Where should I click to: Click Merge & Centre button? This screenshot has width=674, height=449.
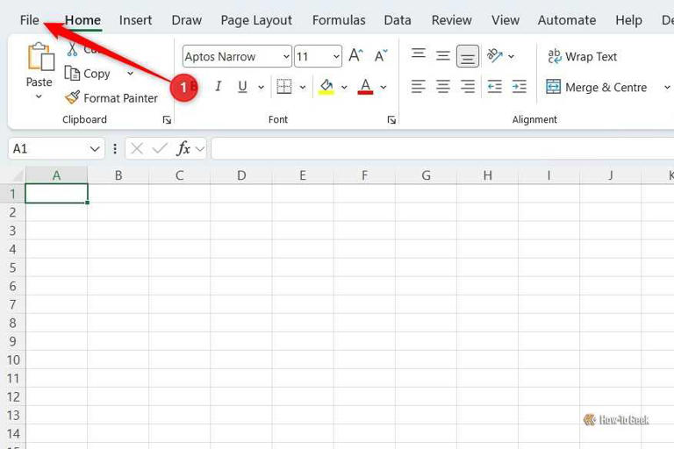pyautogui.click(x=597, y=87)
